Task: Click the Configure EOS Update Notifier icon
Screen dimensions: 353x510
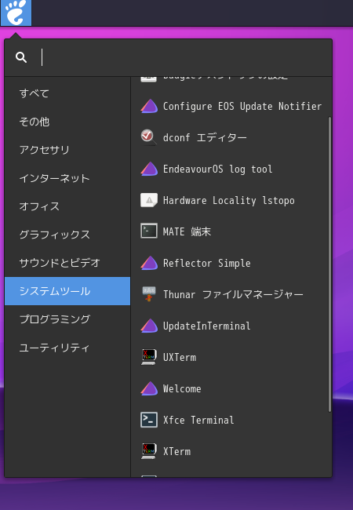Action: pos(149,107)
